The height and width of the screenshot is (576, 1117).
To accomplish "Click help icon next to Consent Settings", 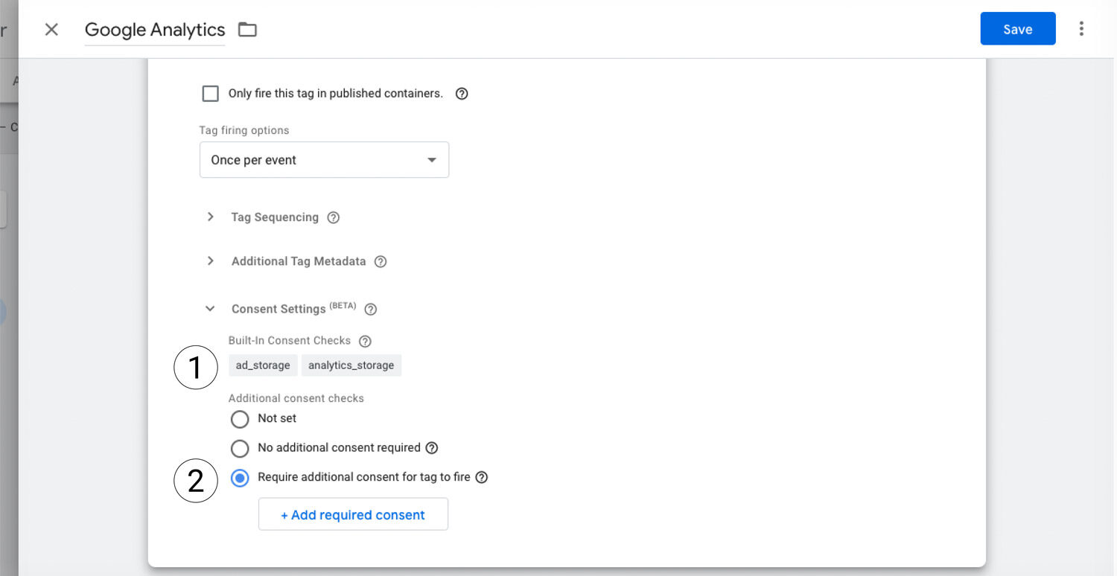I will click(371, 309).
